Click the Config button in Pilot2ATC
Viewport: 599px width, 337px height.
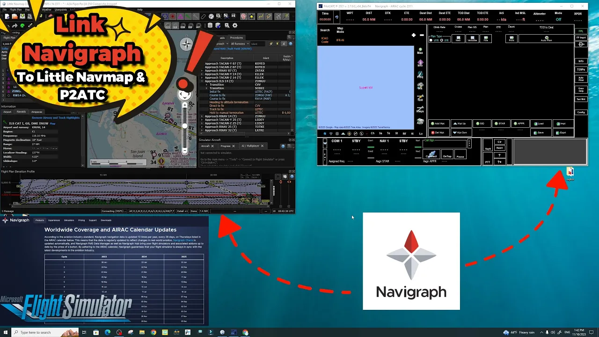point(581,112)
